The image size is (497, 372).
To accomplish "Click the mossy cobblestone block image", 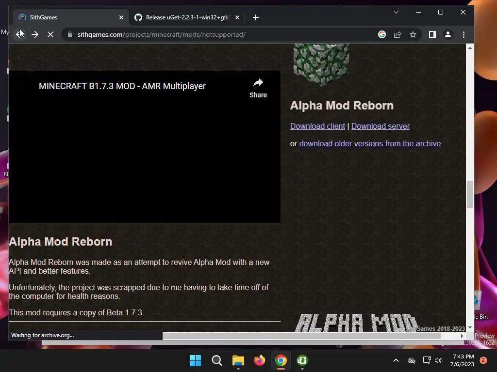I will 321,64.
